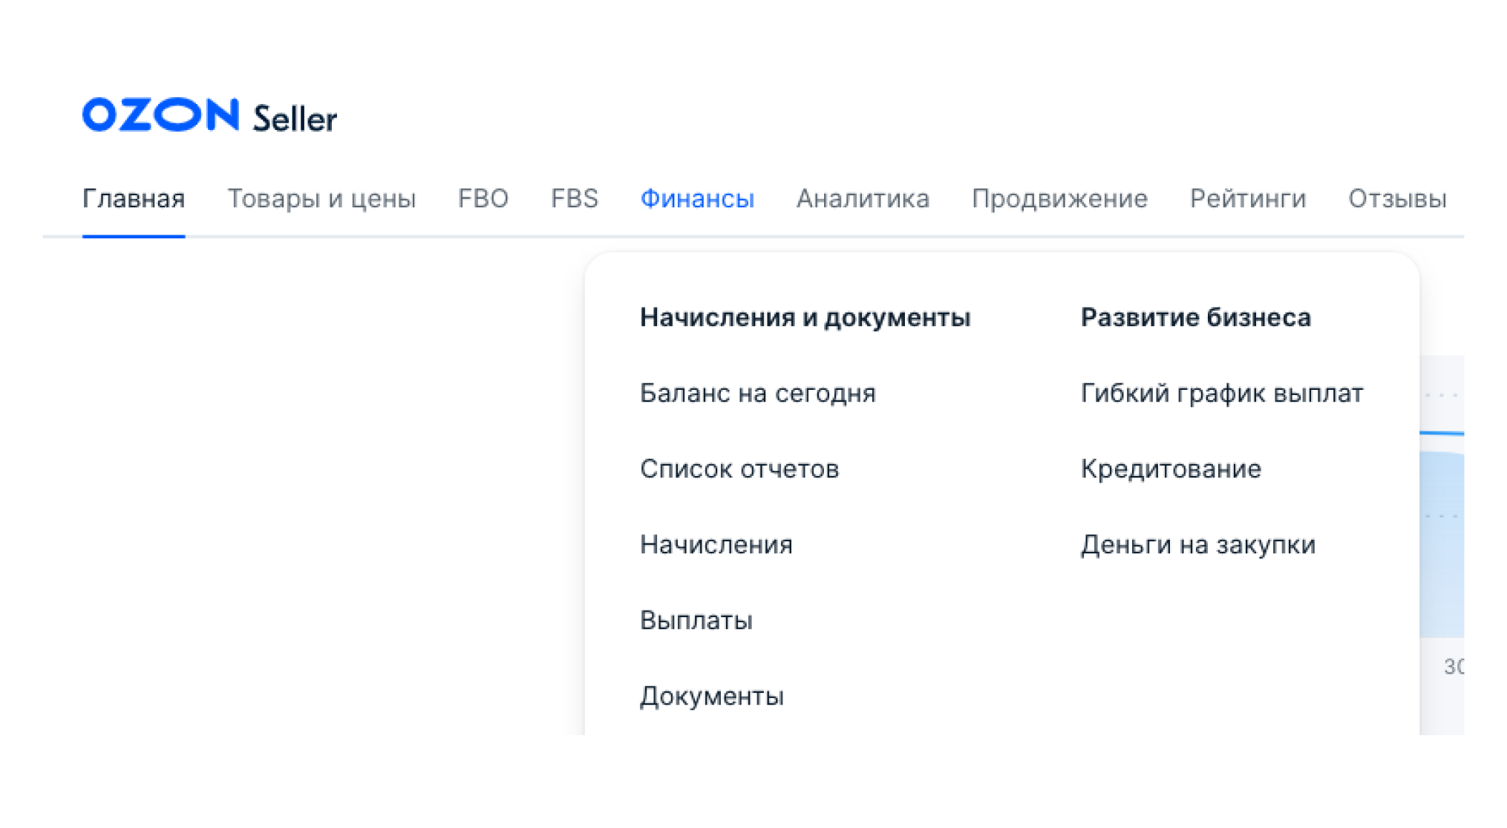Open the Выплаты menu entry
Viewport: 1507px width, 828px height.
click(696, 620)
